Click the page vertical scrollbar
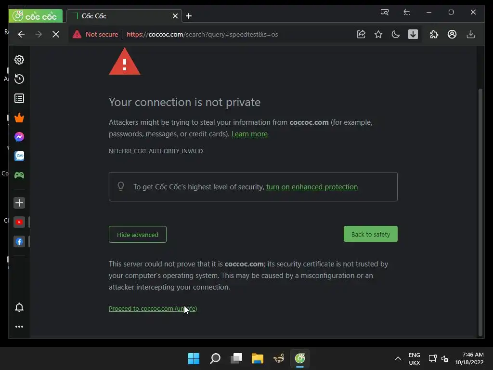 [x=480, y=212]
